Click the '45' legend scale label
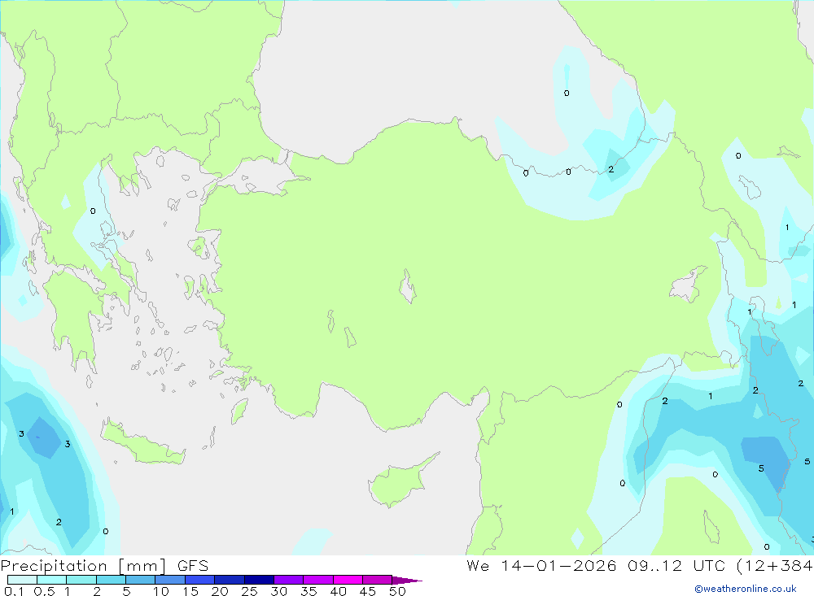 pyautogui.click(x=368, y=591)
